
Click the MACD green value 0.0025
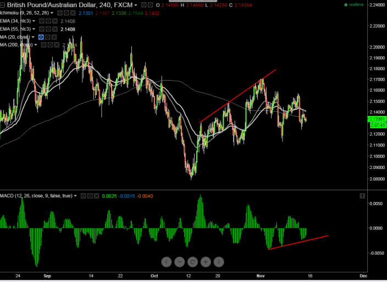(x=109, y=196)
